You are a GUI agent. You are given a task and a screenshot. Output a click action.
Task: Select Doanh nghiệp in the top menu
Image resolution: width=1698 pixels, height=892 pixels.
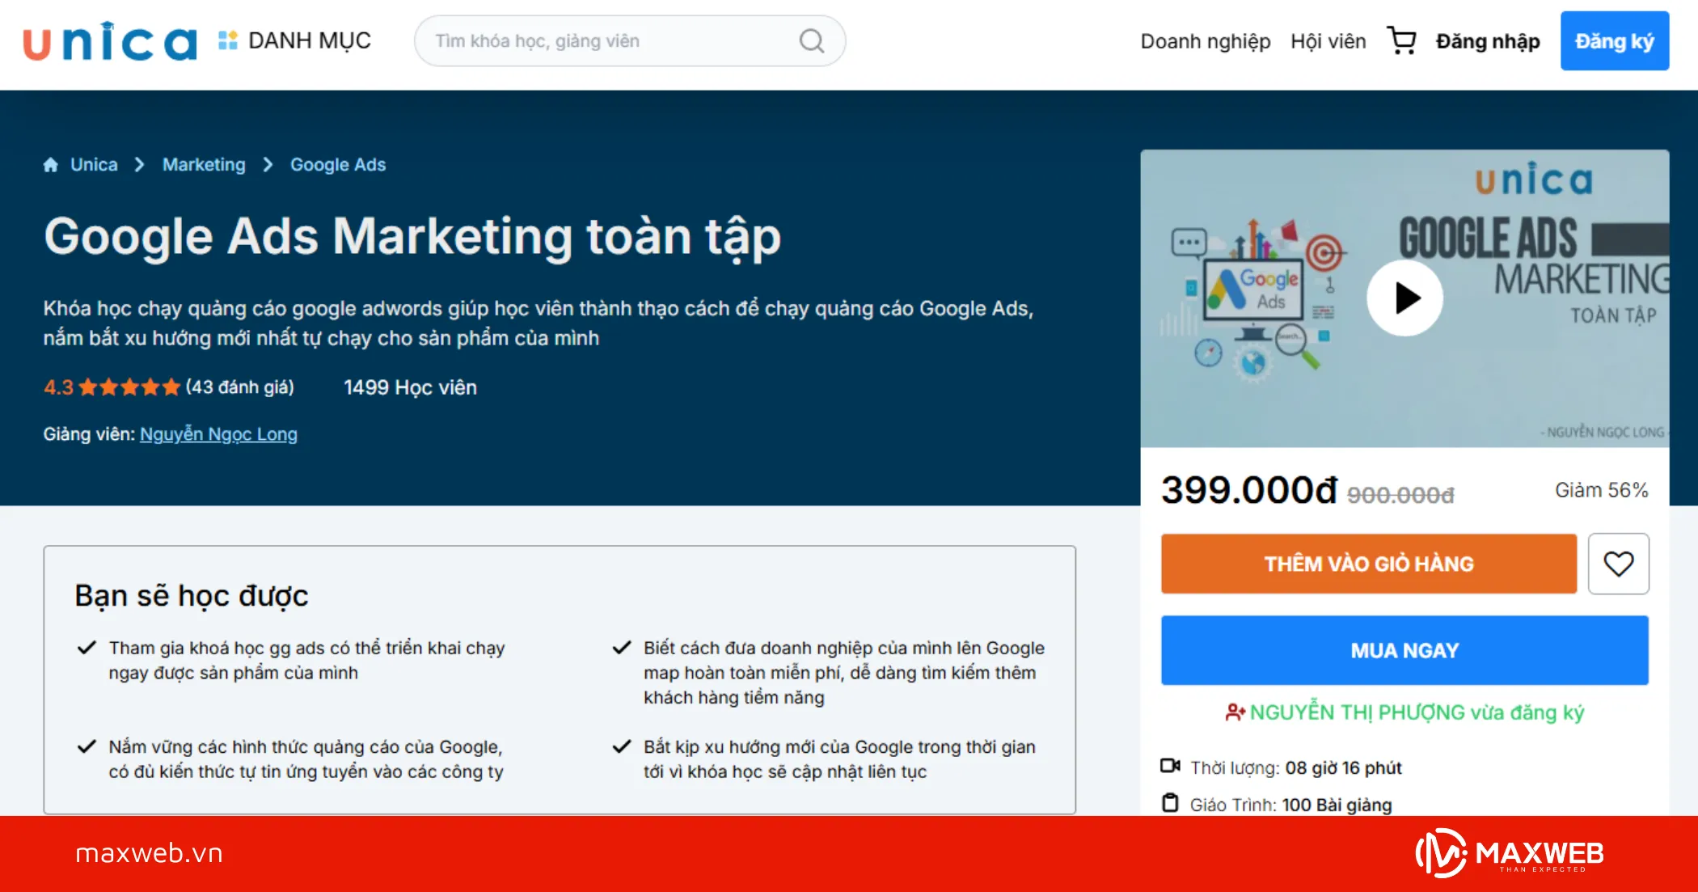pyautogui.click(x=1205, y=40)
